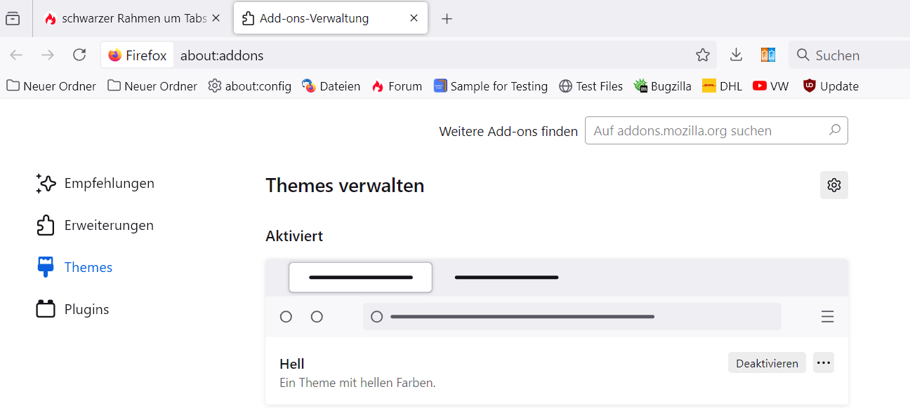The width and height of the screenshot is (910, 408).
Task: Open the about:config bookmark
Action: point(249,86)
